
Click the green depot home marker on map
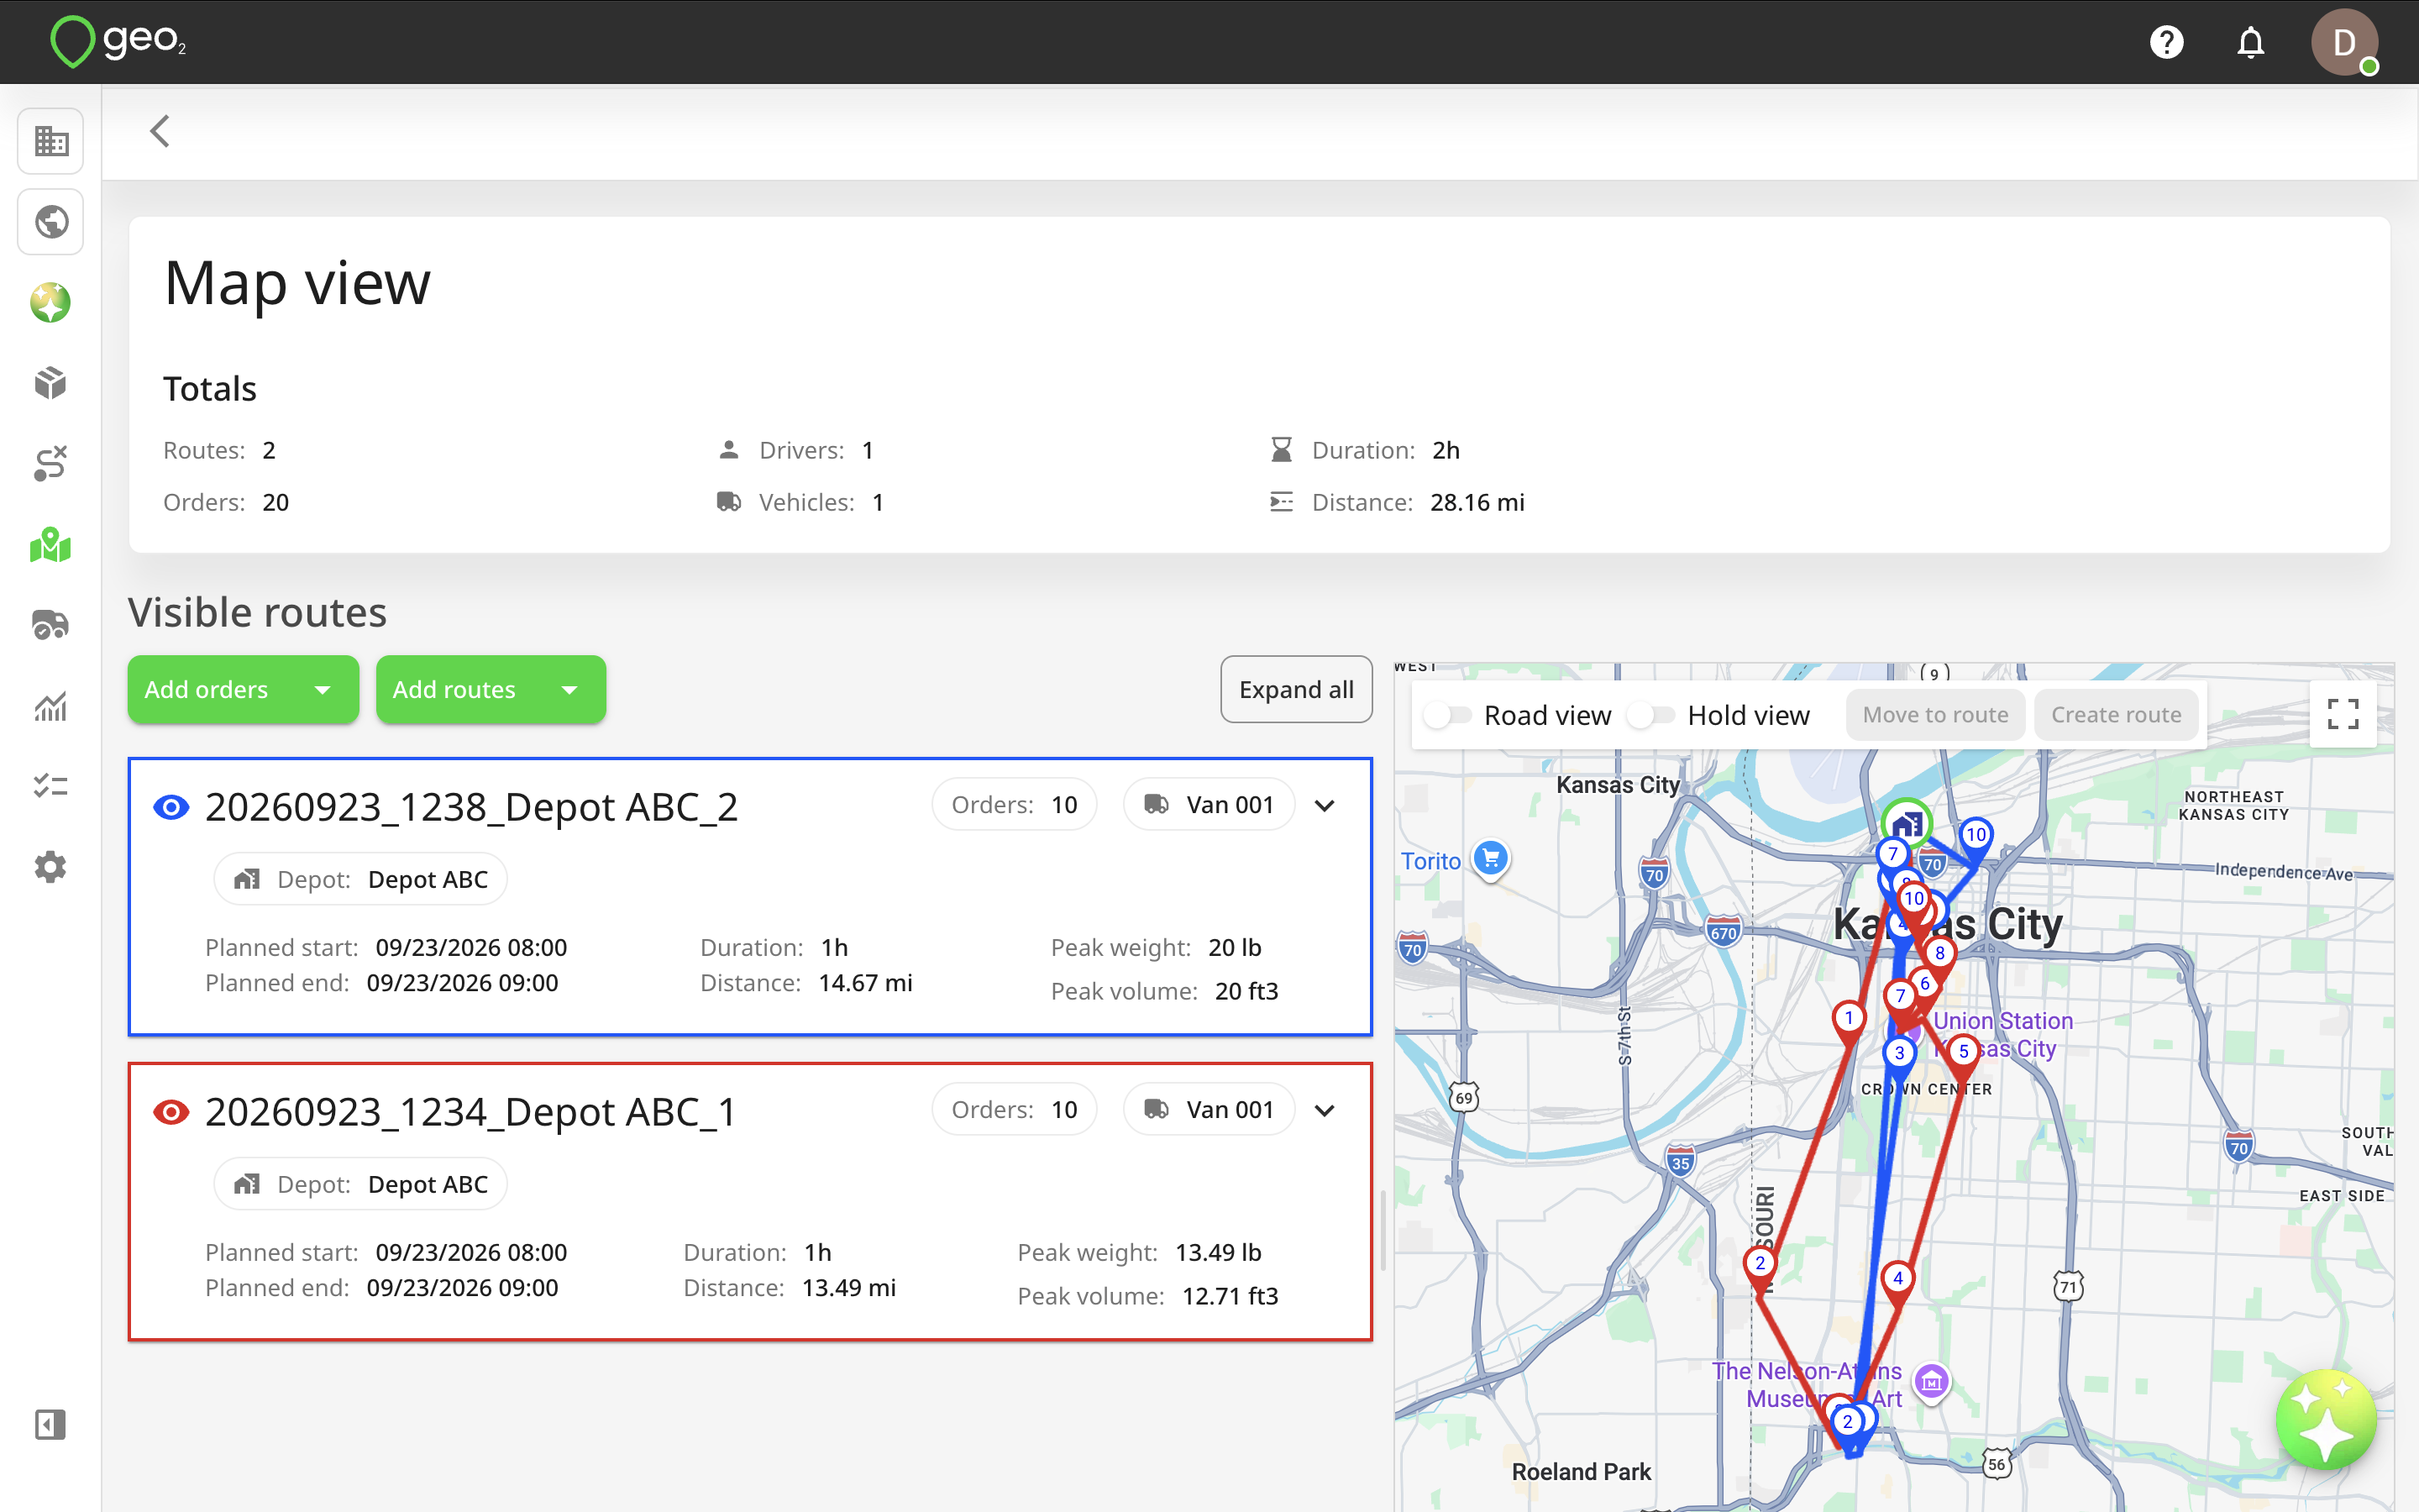point(1906,824)
